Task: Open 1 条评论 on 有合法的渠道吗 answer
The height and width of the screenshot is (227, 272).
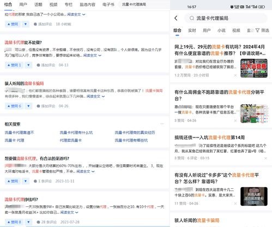Action: [43, 181]
